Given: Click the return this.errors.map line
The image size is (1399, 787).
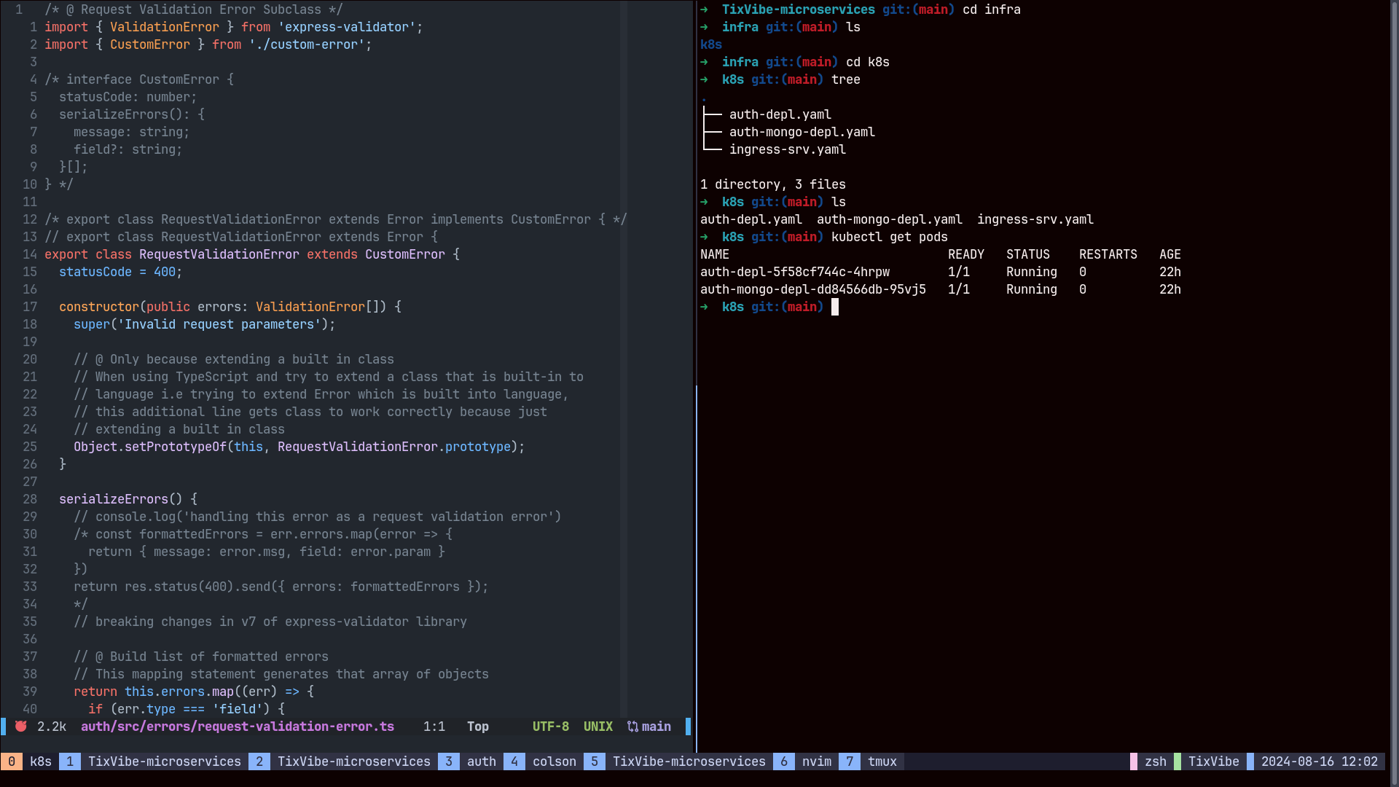Looking at the screenshot, I should 194,692.
